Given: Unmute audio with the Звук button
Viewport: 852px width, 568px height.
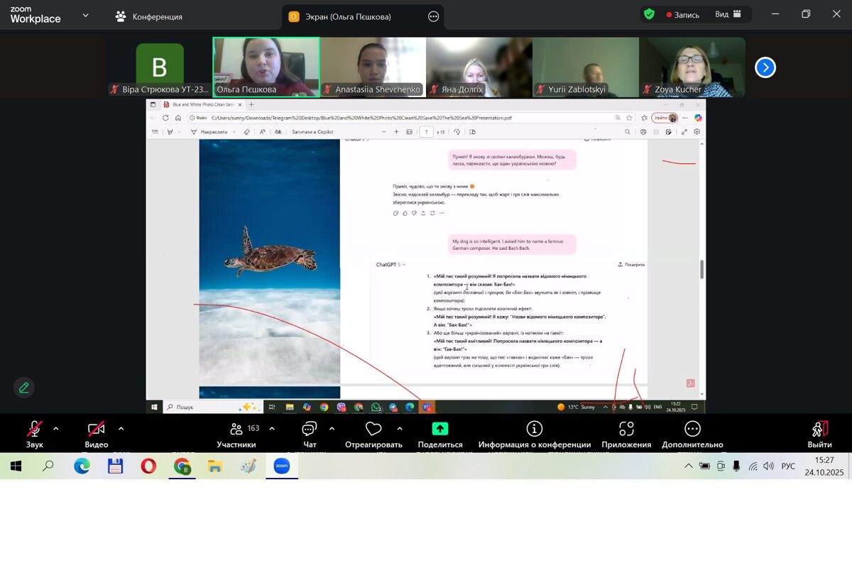Looking at the screenshot, I should [x=34, y=434].
